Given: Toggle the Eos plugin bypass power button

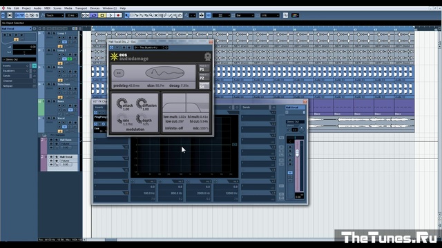Looking at the screenshot, I should [112, 48].
